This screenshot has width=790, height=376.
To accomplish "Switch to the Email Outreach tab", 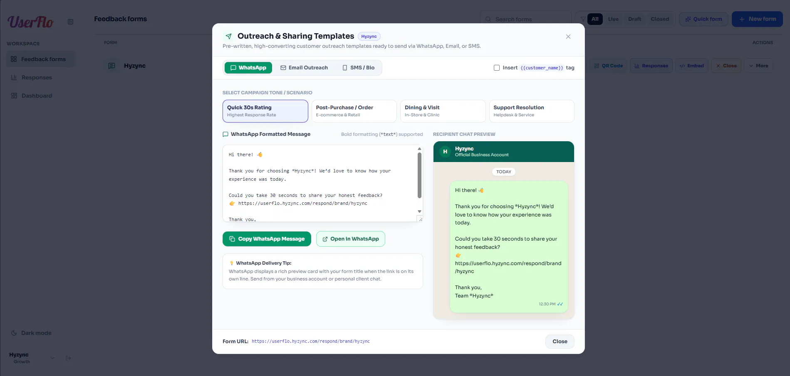I will tap(304, 68).
